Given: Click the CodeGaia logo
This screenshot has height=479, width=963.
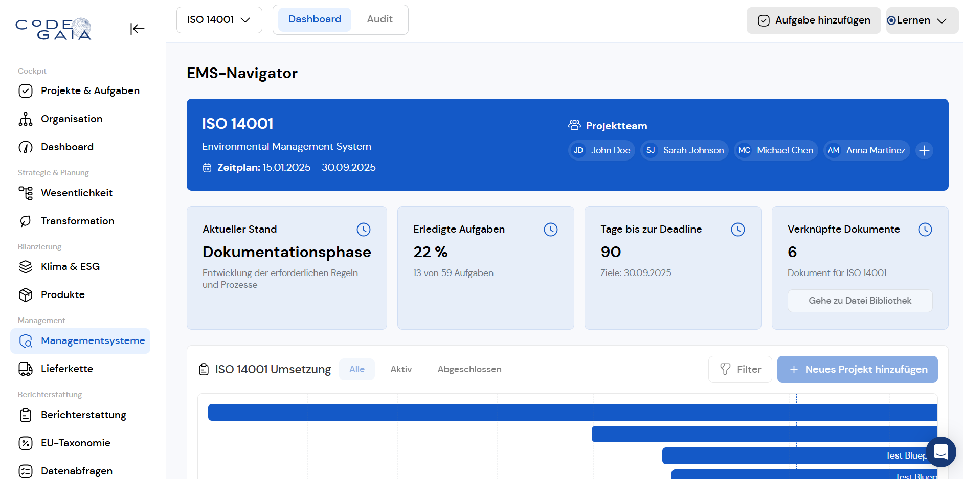Looking at the screenshot, I should pos(53,29).
